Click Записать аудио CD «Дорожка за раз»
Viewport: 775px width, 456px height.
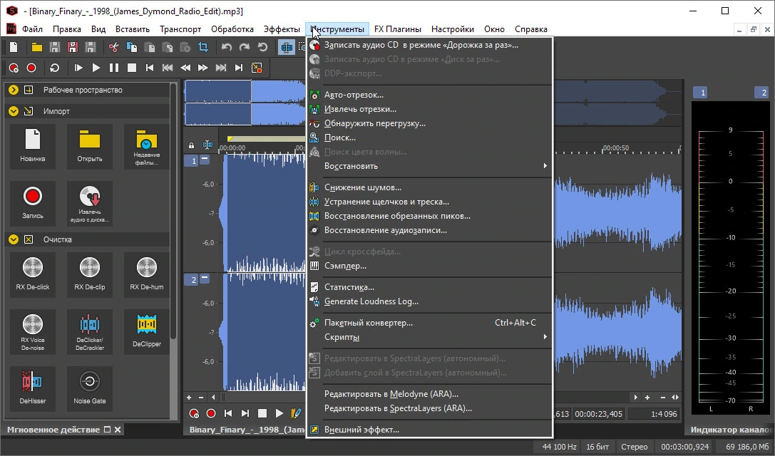(429, 45)
